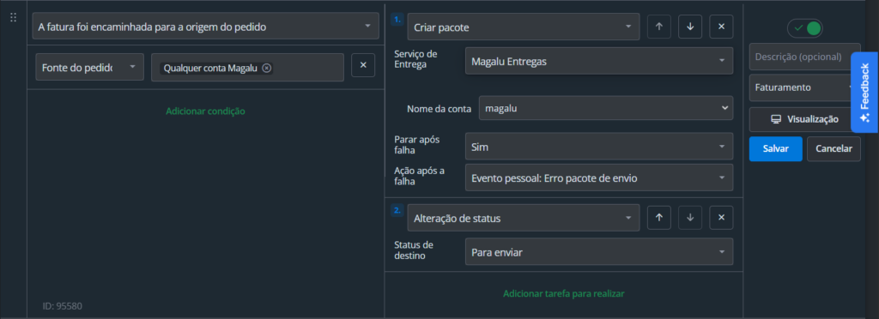Open the Faturamento category dropdown
879x319 pixels.
[803, 87]
